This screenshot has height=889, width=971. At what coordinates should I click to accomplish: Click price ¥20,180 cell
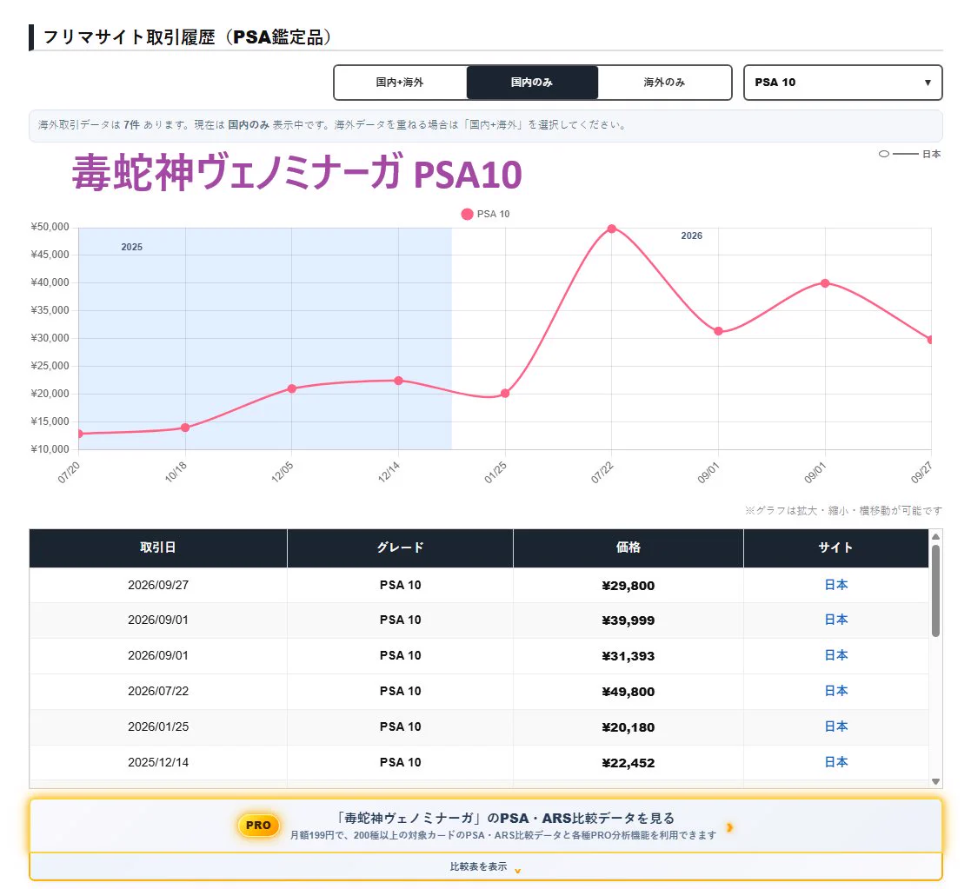point(628,727)
